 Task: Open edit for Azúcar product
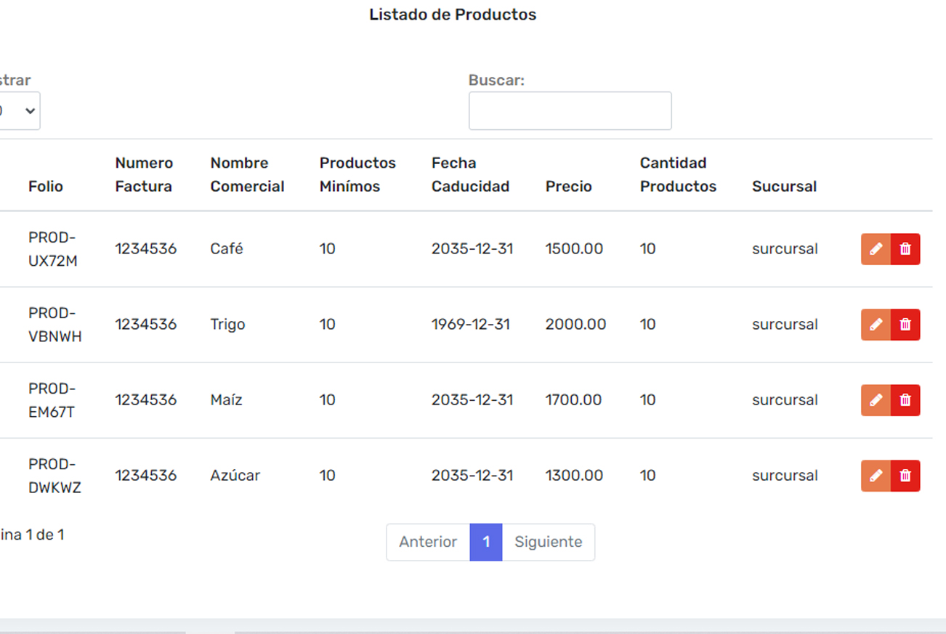pyautogui.click(x=876, y=476)
